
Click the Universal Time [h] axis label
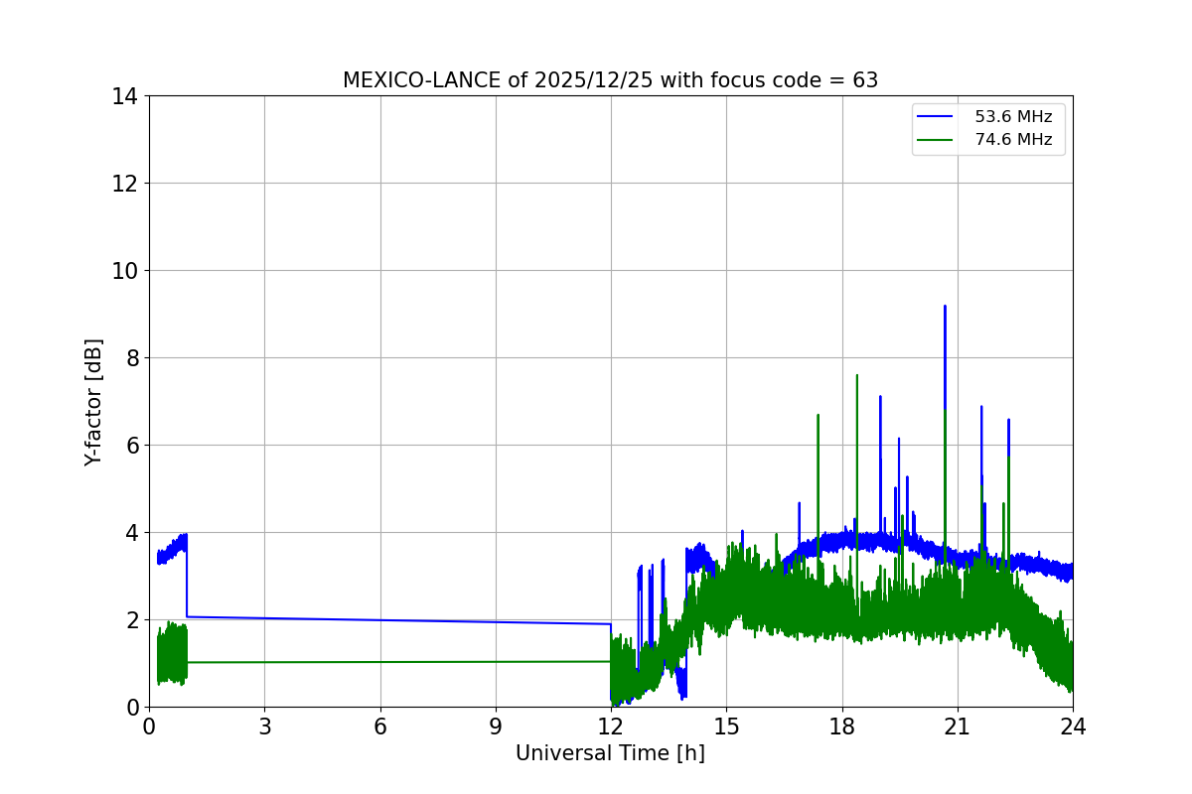[610, 753]
